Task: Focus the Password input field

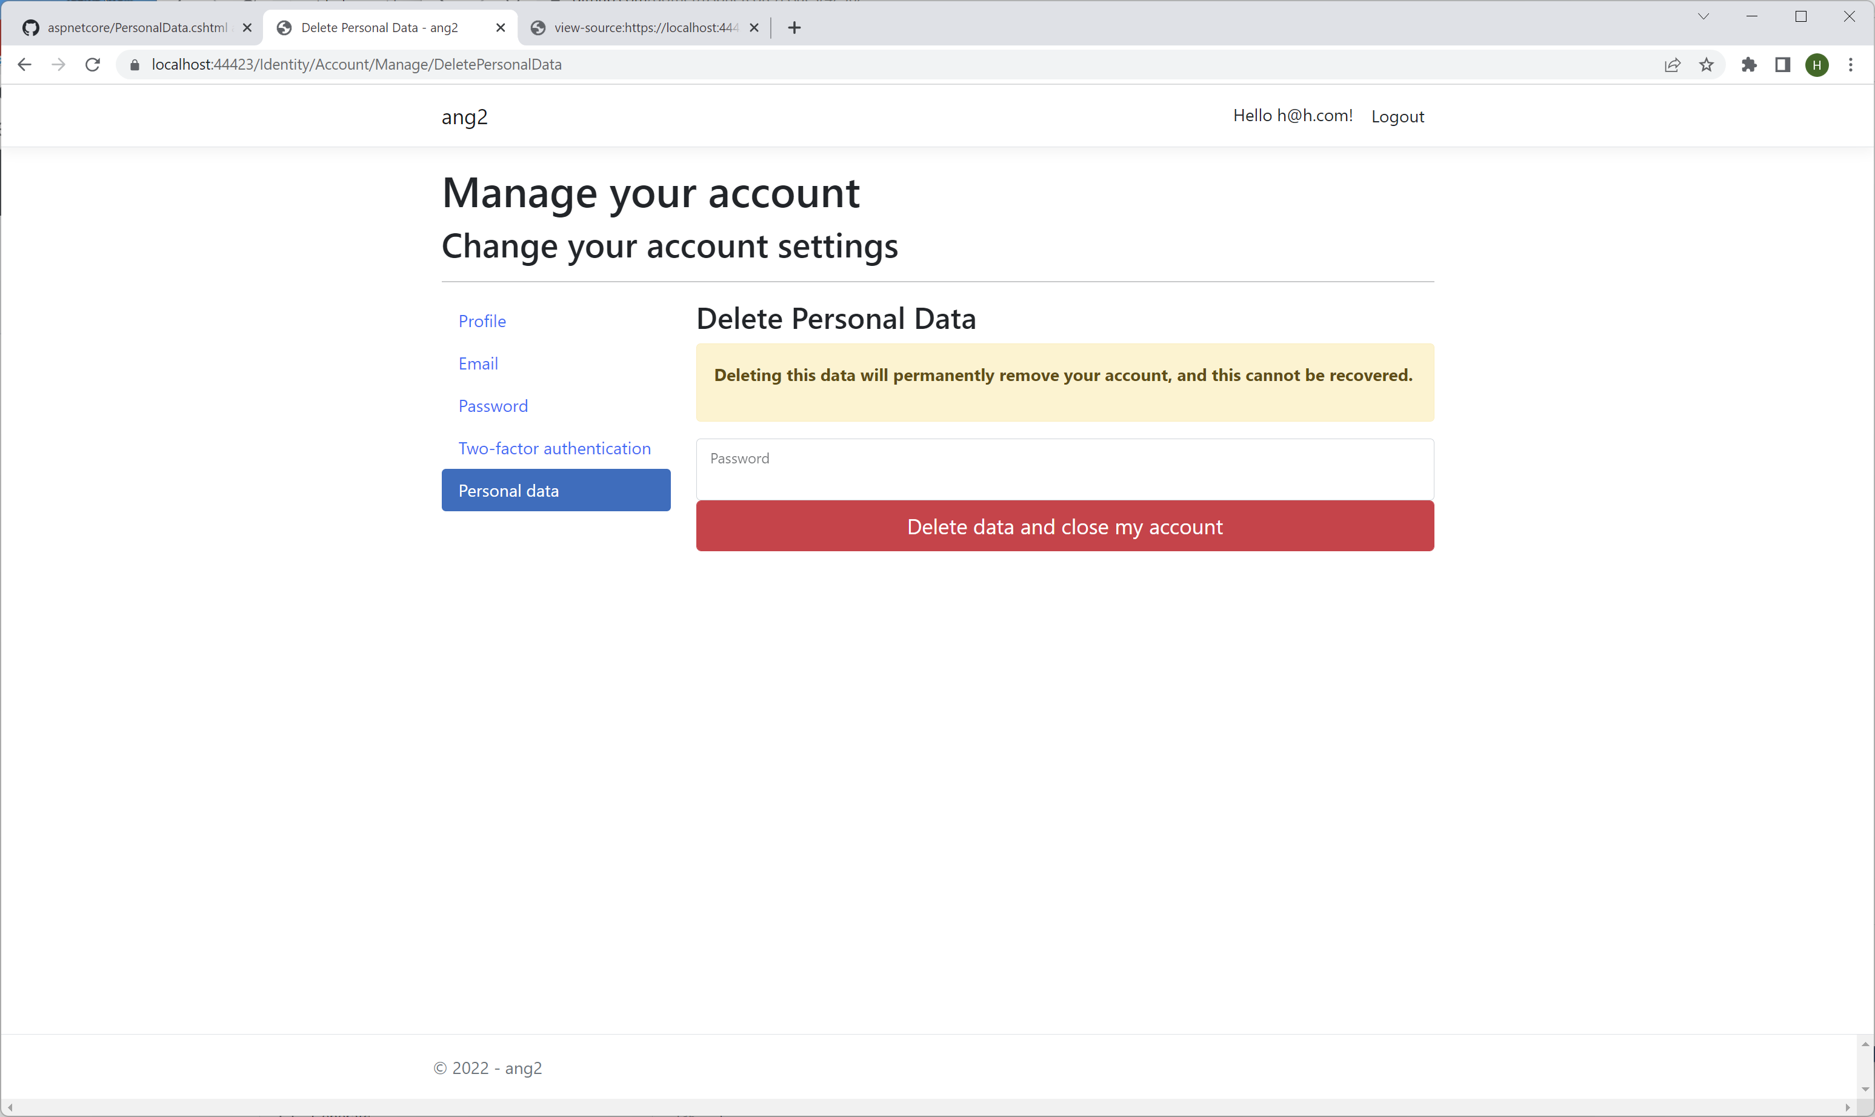Action: [x=1064, y=468]
